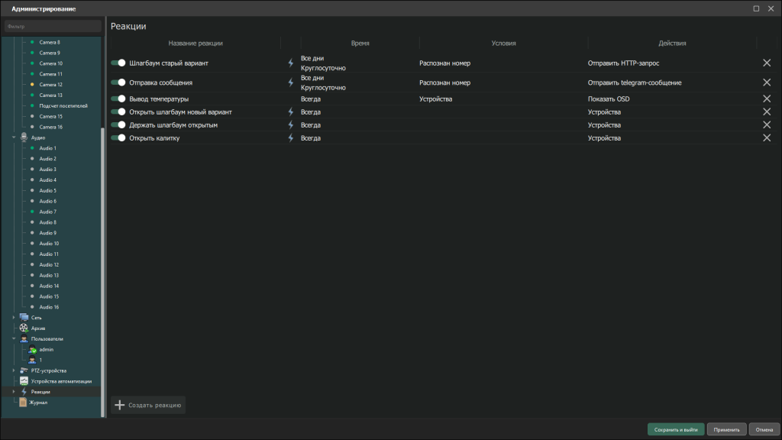Click lightning icon for Отправка сообщения

291,82
